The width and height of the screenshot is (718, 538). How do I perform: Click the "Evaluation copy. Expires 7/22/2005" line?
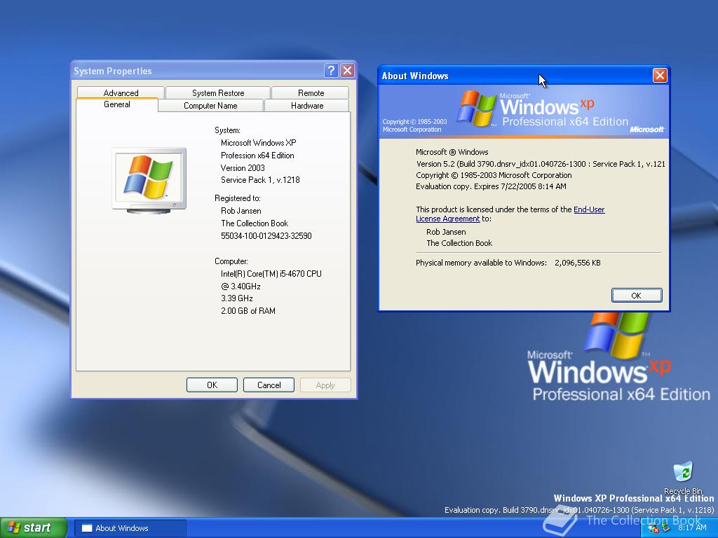(x=491, y=186)
